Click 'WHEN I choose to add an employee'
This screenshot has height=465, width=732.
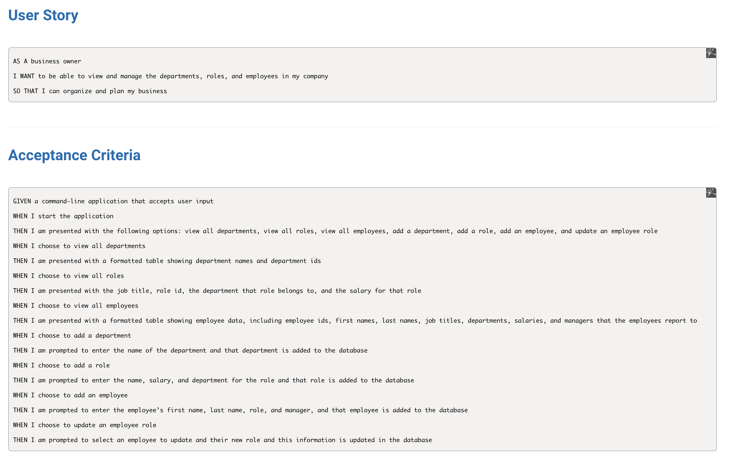[70, 395]
